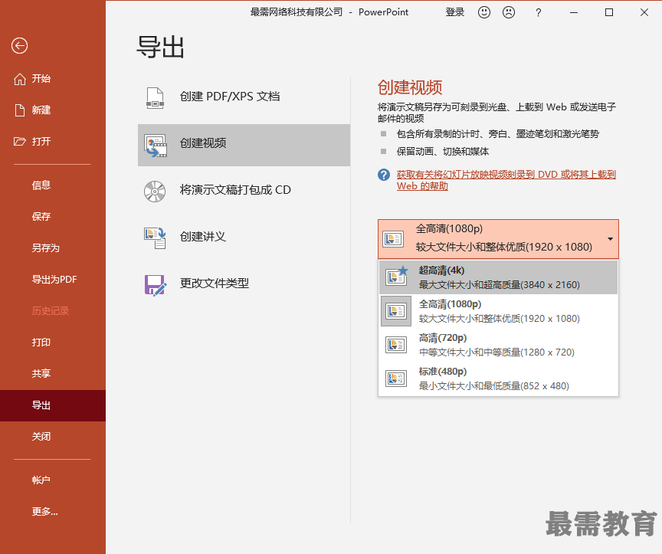This screenshot has width=662, height=554.
Task: Click 最小文件大小和最低质量(852 x 480) description
Action: [493, 386]
